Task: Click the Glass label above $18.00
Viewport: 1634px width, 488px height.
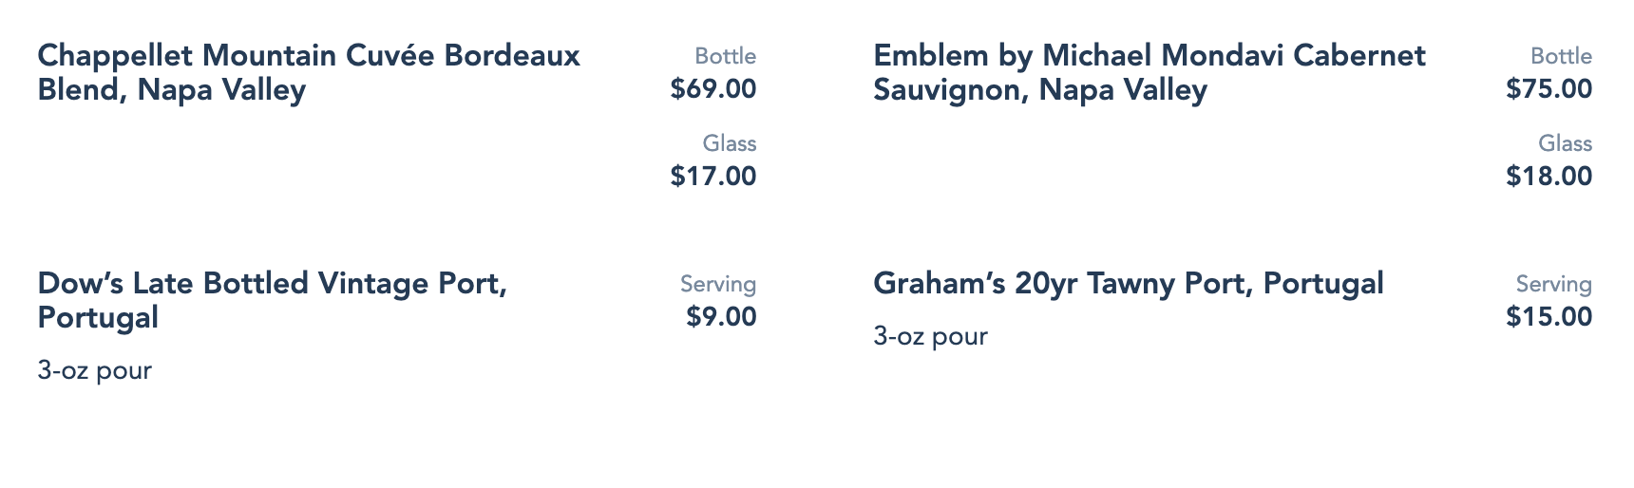Action: pyautogui.click(x=1565, y=144)
